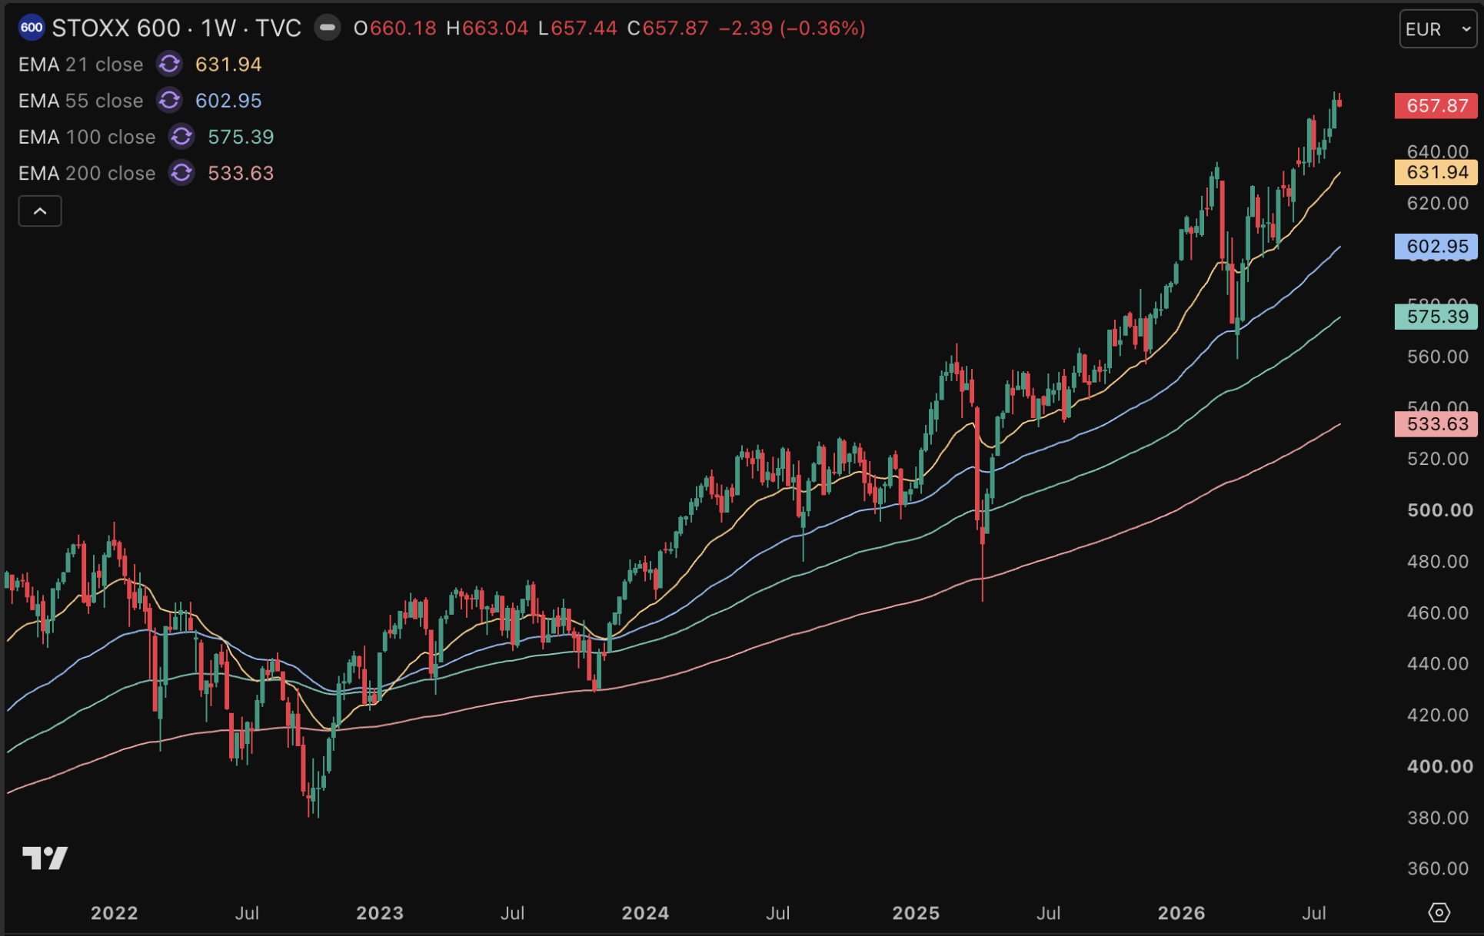The image size is (1484, 936).
Task: Select the EMA 100 close indicator label
Action: (x=87, y=137)
